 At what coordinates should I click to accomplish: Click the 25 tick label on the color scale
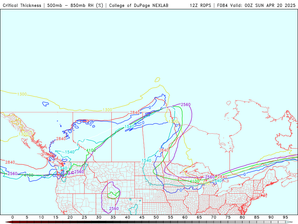coord(85,217)
